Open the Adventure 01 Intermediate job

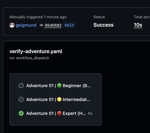coord(56,99)
